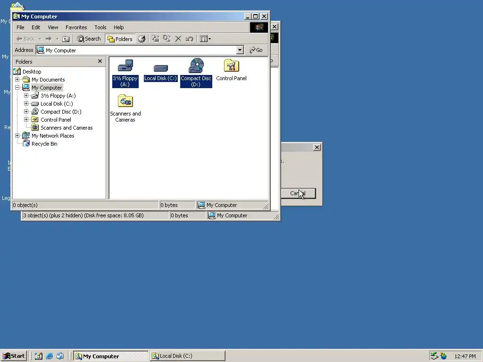Click the Cancel button in dialog
The image size is (483, 362).
coord(298,193)
